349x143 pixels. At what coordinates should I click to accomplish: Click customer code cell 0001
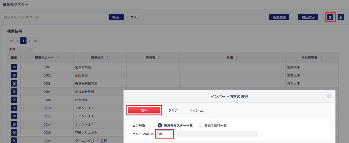click(47, 67)
